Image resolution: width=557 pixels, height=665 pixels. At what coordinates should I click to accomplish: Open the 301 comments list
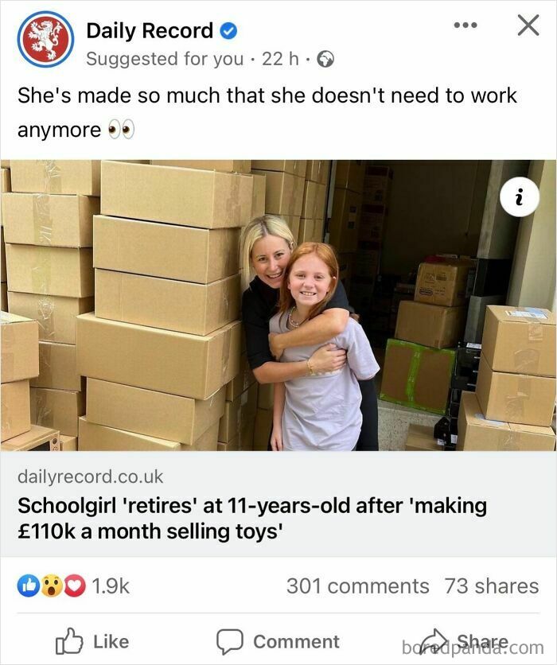[x=357, y=586]
